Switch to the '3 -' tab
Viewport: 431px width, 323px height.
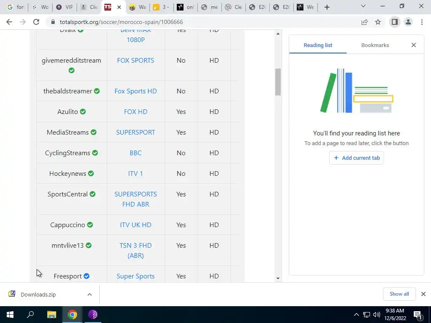161,8
